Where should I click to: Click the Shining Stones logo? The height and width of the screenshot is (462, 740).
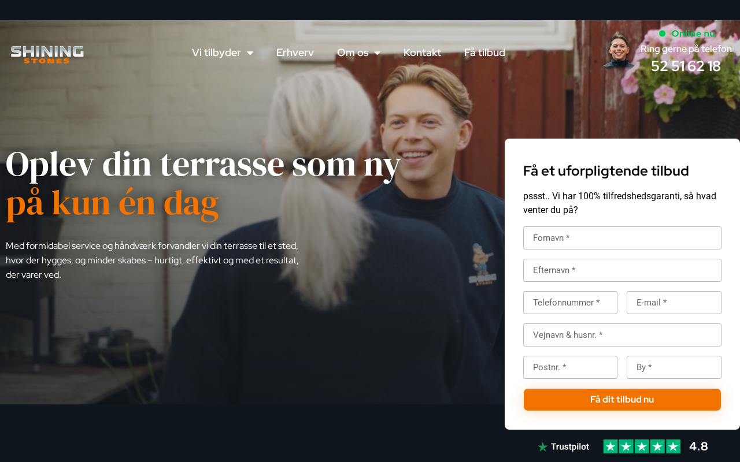tap(47, 54)
